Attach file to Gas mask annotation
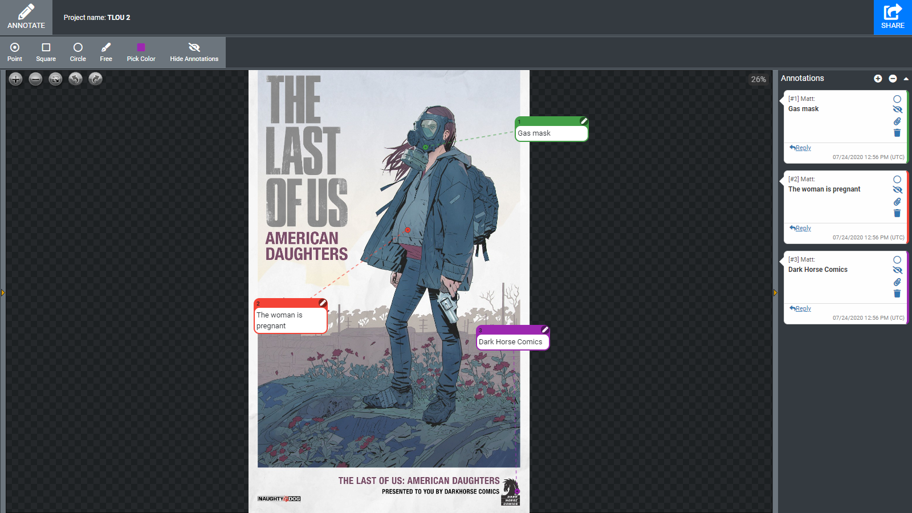Screen dimensions: 912x513 click(897, 121)
